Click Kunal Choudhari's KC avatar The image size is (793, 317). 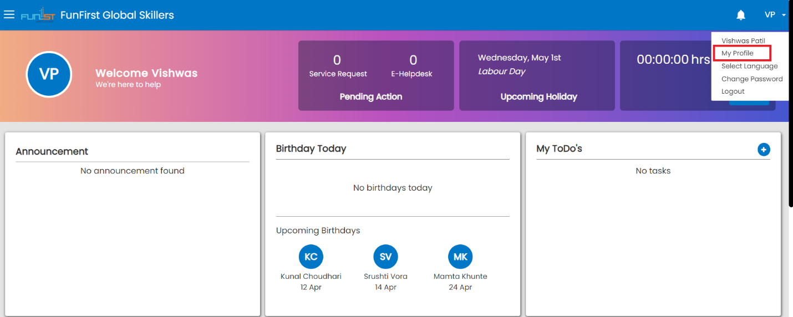click(x=311, y=257)
